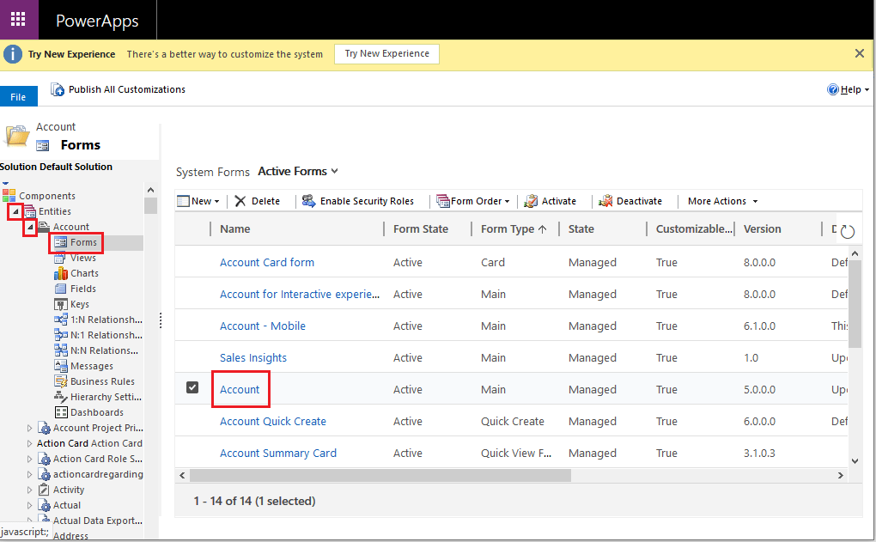Click the Activate icon

point(531,201)
